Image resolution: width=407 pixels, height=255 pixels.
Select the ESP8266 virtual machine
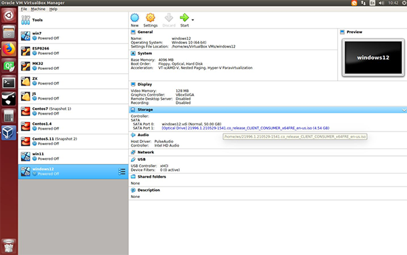(73, 51)
